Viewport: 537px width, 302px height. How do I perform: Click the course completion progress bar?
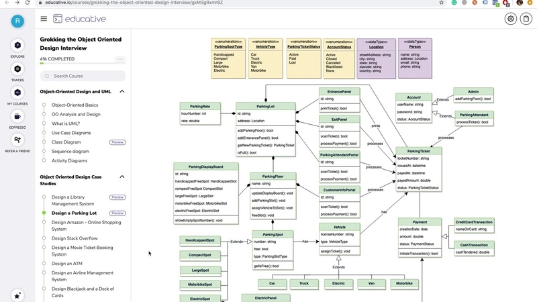pyautogui.click(x=83, y=63)
